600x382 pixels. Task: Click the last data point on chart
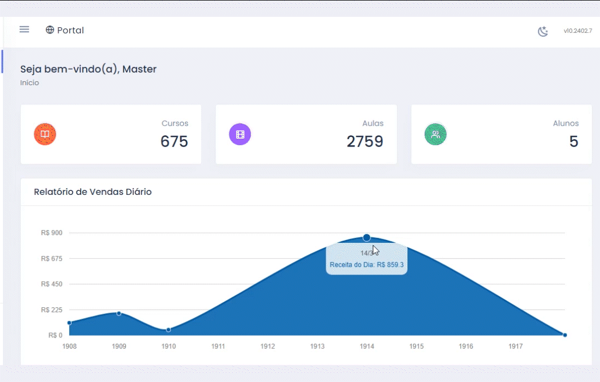(565, 335)
